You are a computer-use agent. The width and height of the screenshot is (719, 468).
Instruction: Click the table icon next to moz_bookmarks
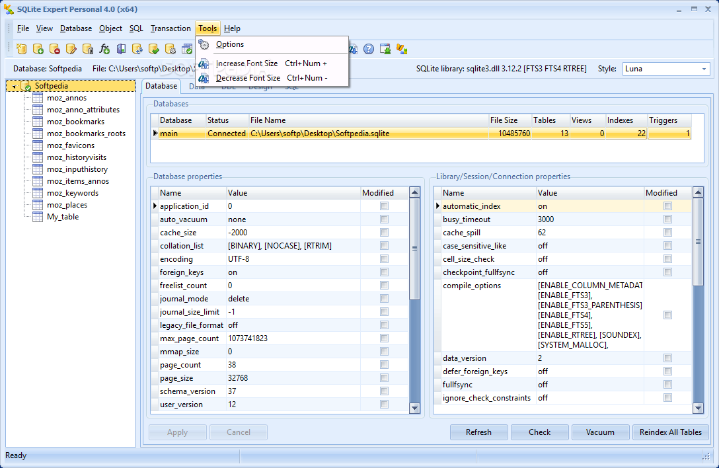pyautogui.click(x=38, y=122)
